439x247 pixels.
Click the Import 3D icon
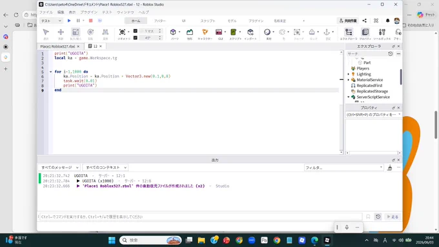250,32
